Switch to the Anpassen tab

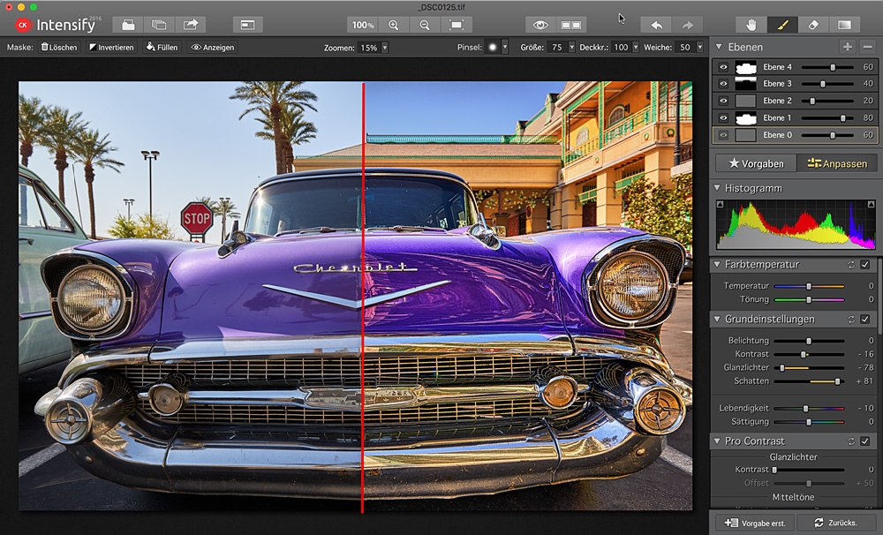837,163
